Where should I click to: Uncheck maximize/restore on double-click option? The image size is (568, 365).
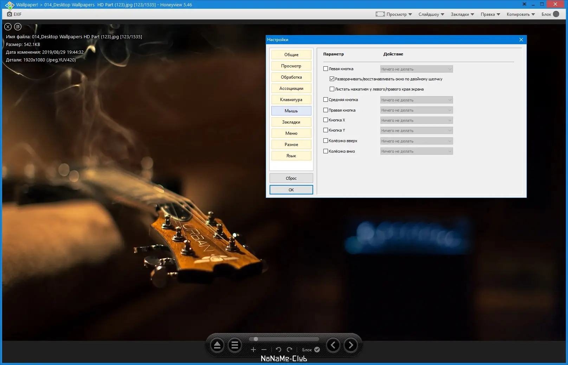click(x=332, y=79)
